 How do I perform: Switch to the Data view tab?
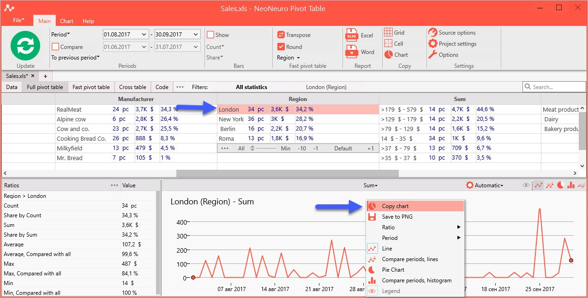point(12,87)
